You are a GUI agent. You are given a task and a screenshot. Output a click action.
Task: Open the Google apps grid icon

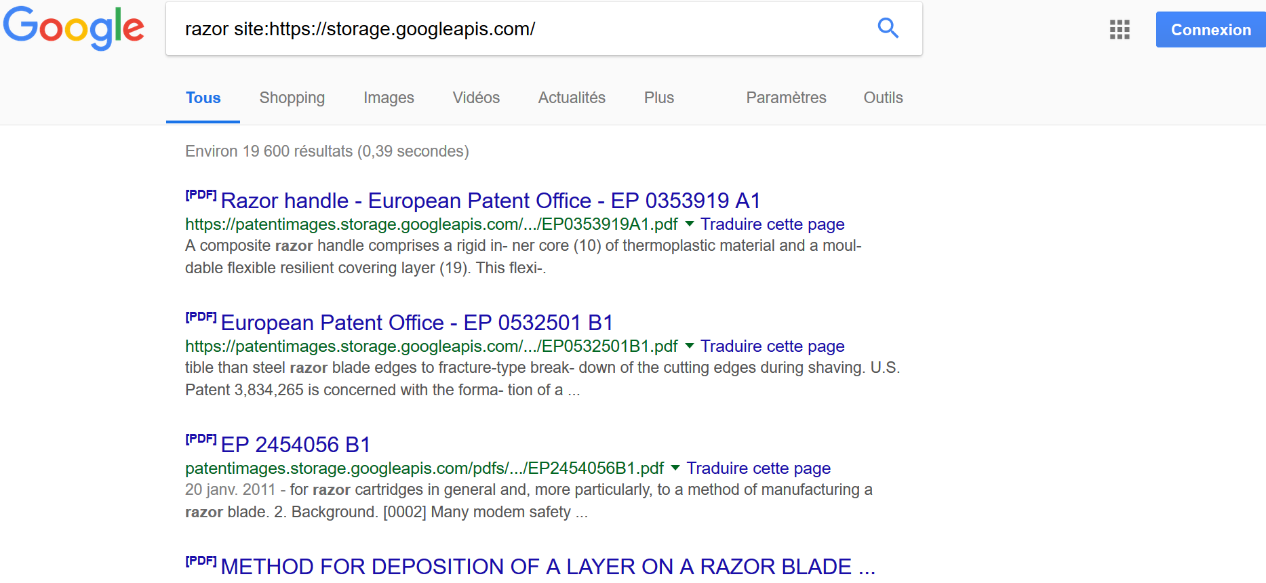pyautogui.click(x=1120, y=30)
